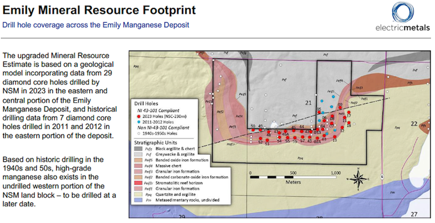This screenshot has width=435, height=223.
Task: Click the section number 22 on the map
Action: point(414,124)
